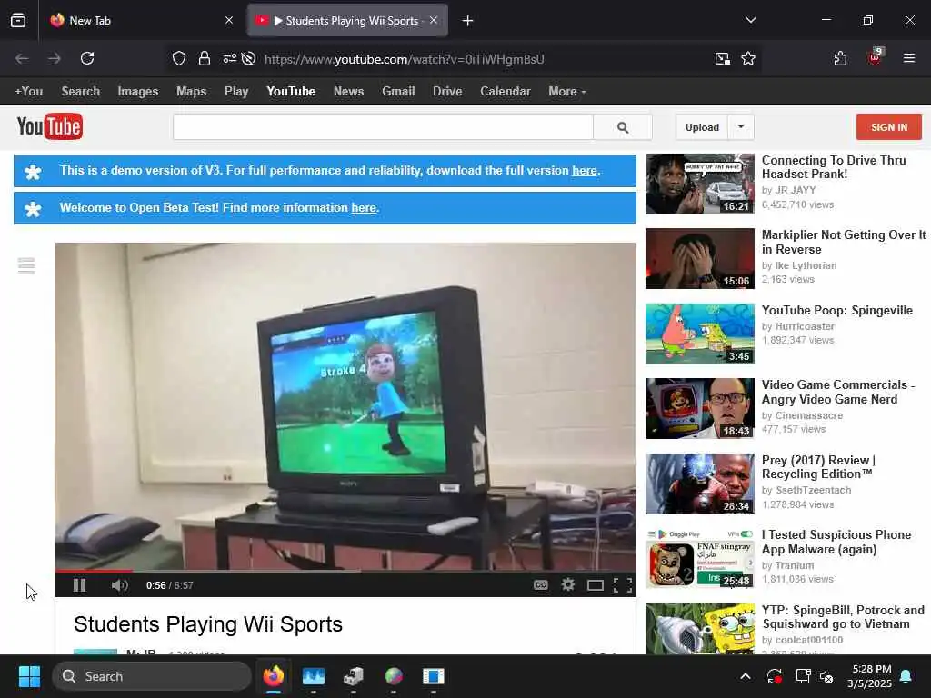Open Markiplier Not Getting Over It title
The height and width of the screenshot is (698, 931).
pyautogui.click(x=844, y=242)
